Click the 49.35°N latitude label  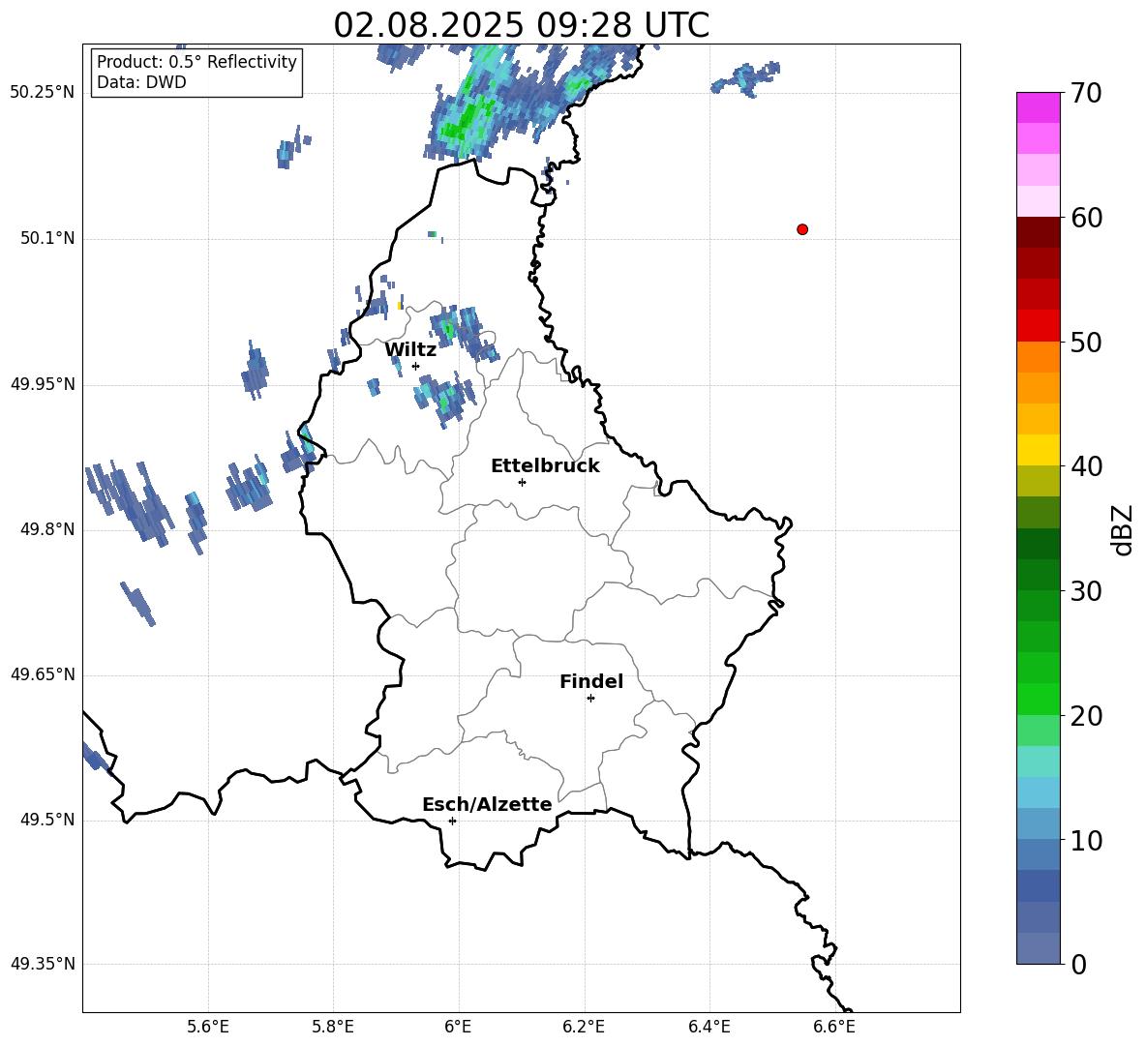click(43, 964)
